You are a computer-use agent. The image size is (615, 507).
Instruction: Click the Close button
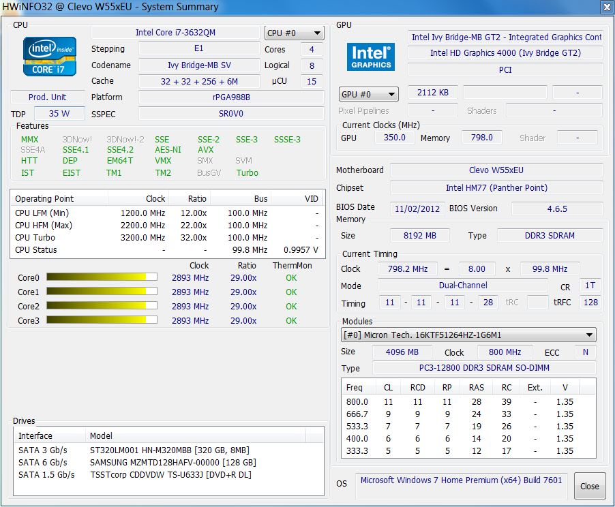[x=590, y=486]
